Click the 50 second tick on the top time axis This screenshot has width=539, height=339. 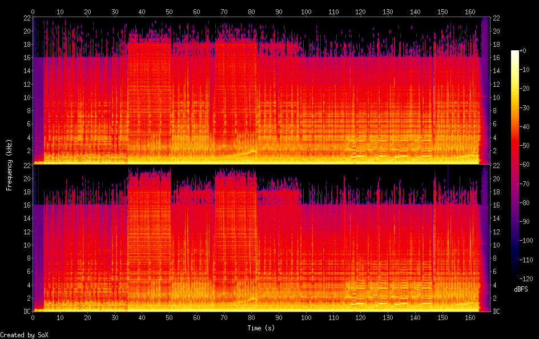(x=169, y=11)
